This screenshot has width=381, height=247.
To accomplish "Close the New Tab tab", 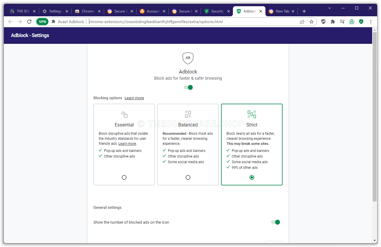I will tap(293, 11).
